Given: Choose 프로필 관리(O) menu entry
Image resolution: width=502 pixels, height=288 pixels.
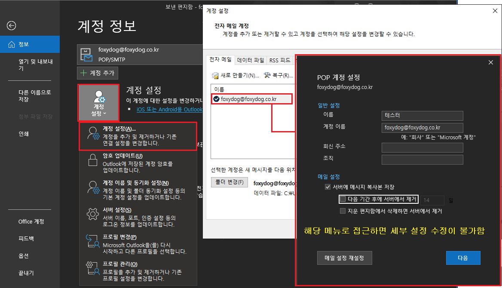Looking at the screenshot, I should click(138, 271).
